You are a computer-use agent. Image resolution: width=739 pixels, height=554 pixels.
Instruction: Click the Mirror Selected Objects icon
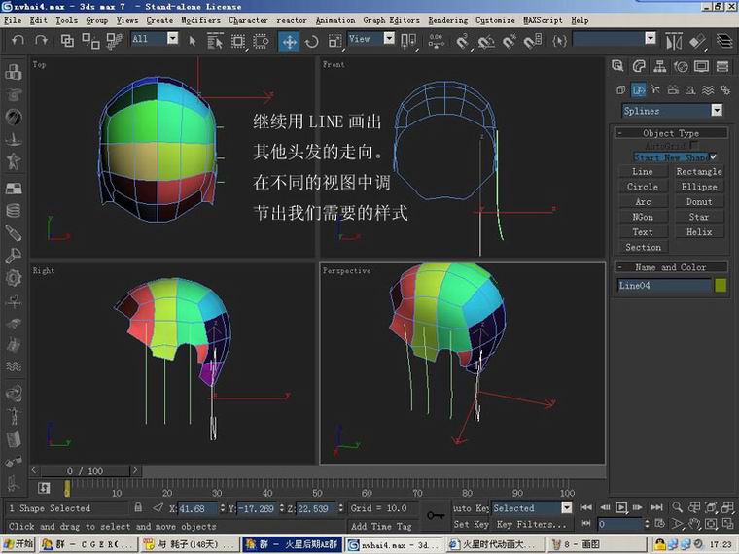(674, 42)
